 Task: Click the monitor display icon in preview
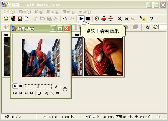coord(39,93)
